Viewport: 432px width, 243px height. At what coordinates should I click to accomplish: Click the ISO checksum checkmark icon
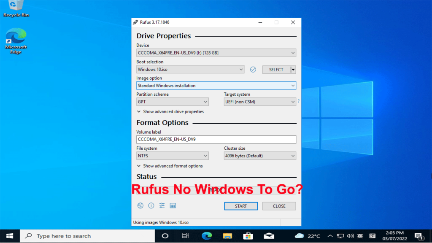pyautogui.click(x=253, y=70)
